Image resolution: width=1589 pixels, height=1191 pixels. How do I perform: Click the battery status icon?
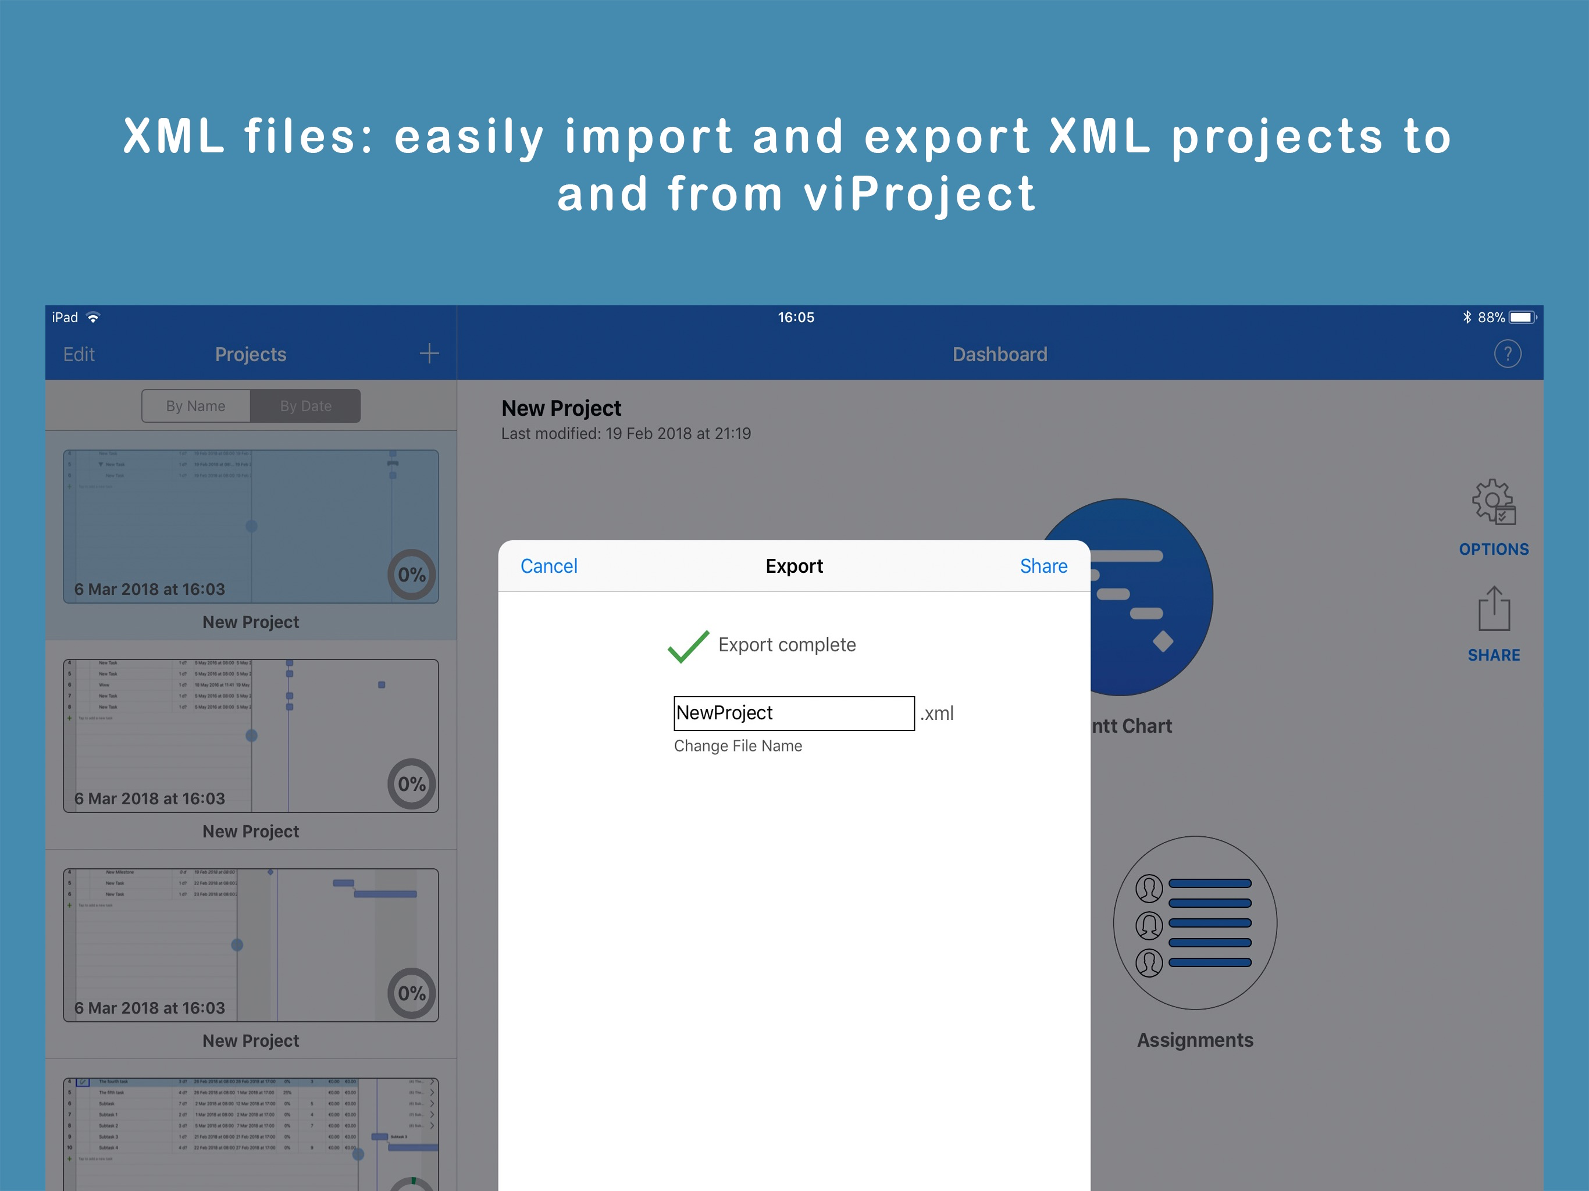[1522, 317]
